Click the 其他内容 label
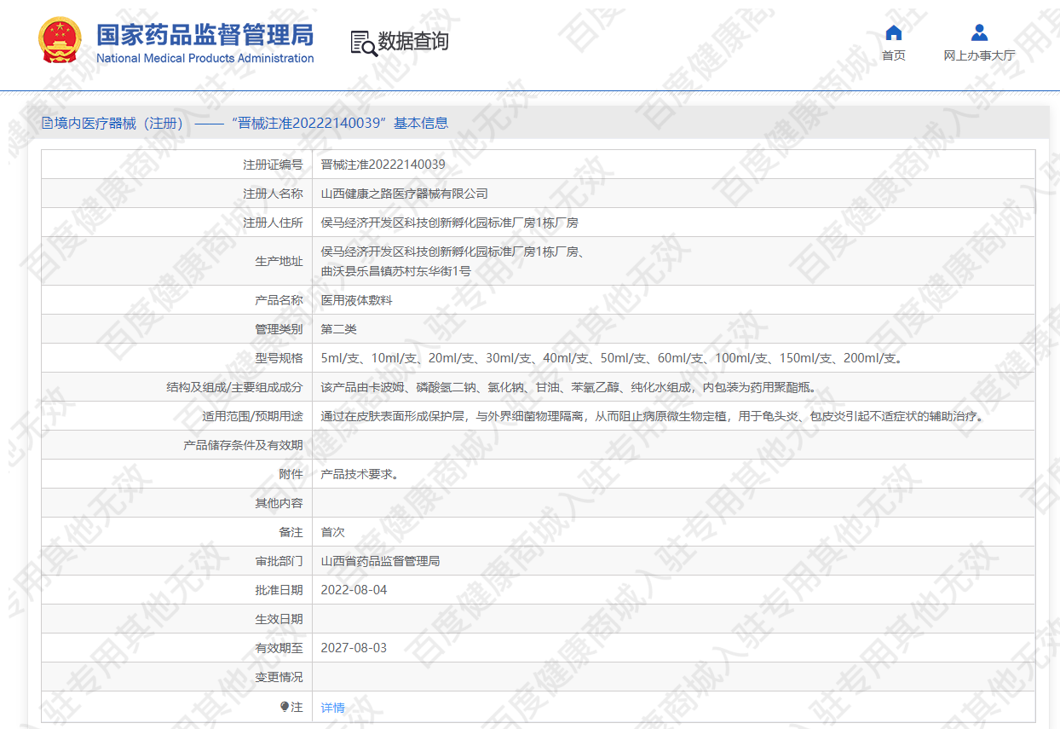The width and height of the screenshot is (1060, 729). (279, 503)
